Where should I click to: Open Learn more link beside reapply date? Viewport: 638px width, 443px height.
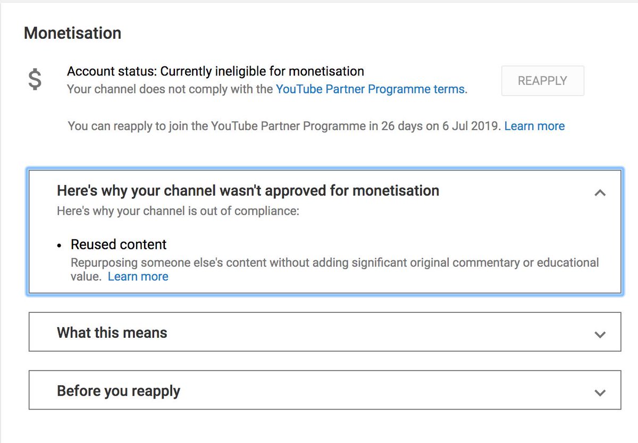click(534, 126)
